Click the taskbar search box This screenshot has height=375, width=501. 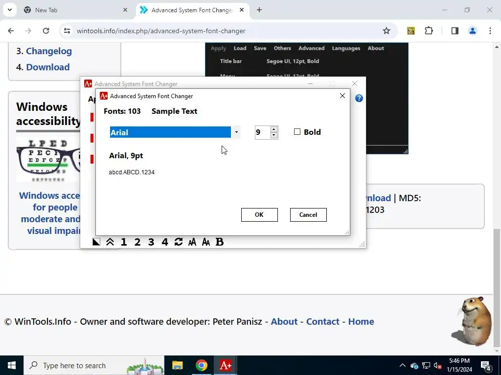click(94, 365)
